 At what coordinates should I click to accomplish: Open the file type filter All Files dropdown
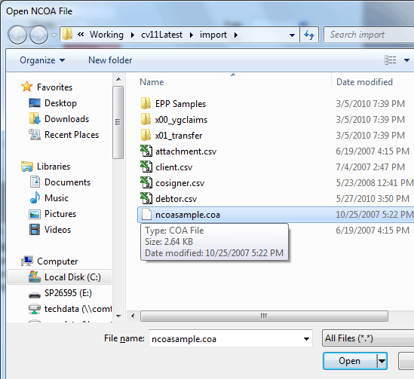coord(368,338)
